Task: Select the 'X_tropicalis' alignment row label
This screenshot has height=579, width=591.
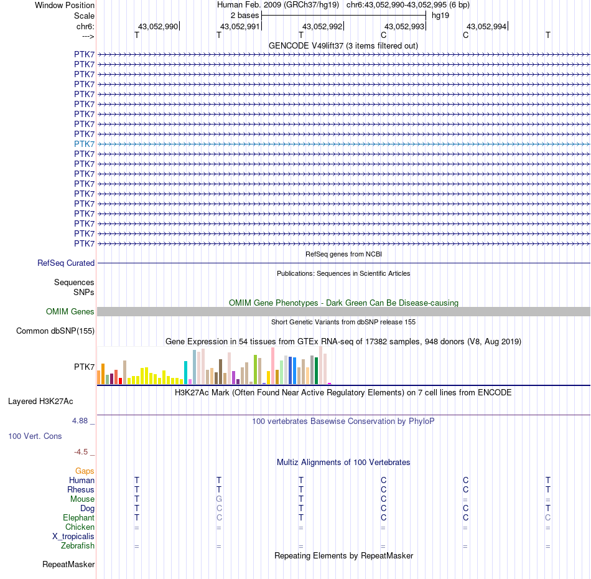Action: pos(73,537)
